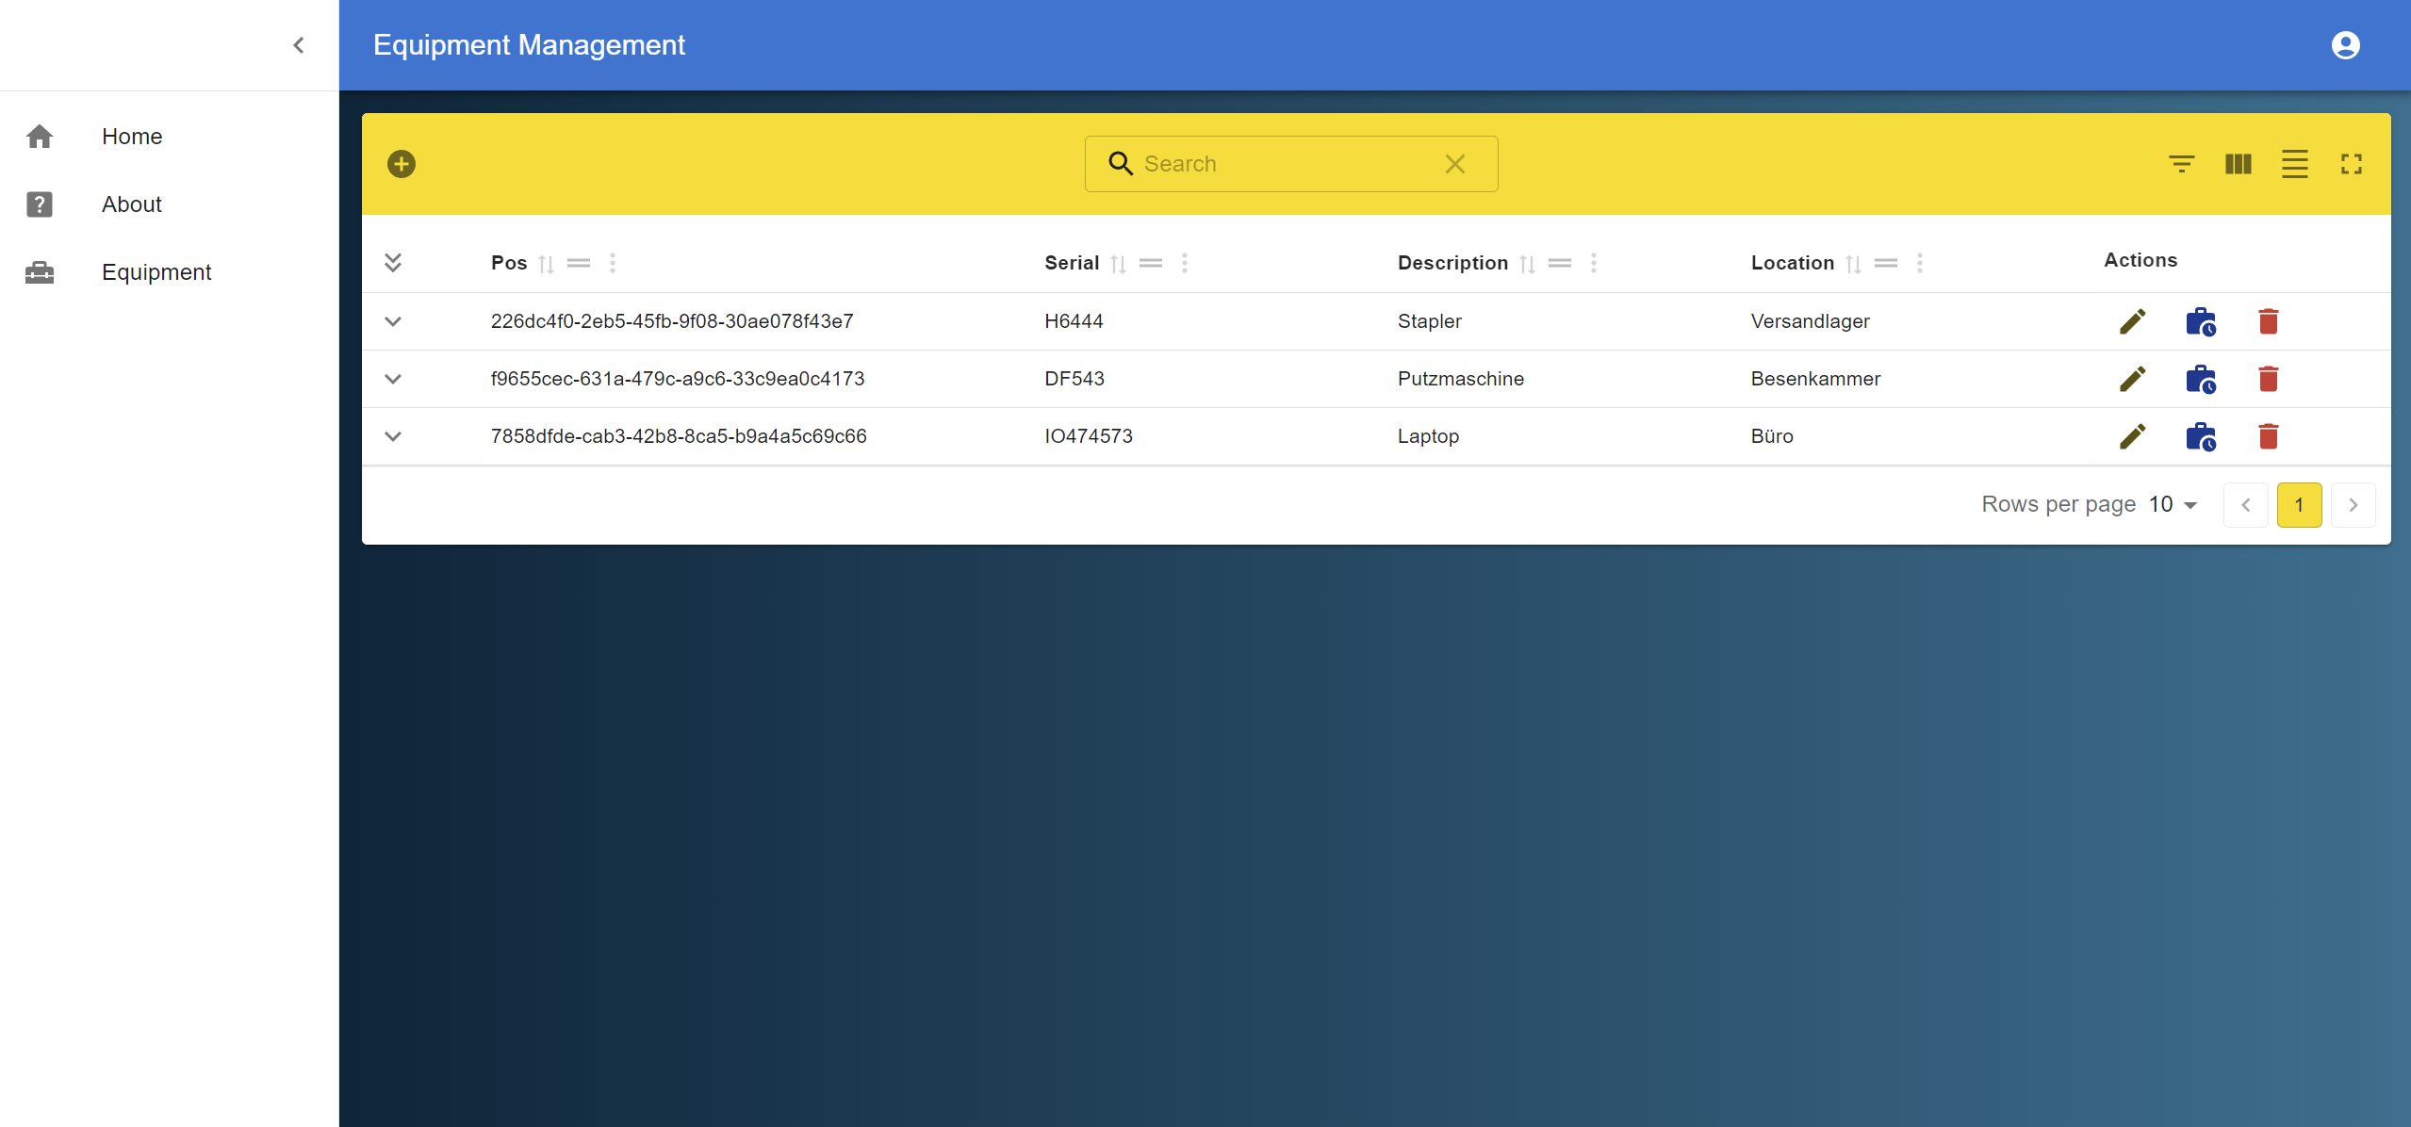Sort by Description column arrows
This screenshot has height=1127, width=2411.
1527,264
